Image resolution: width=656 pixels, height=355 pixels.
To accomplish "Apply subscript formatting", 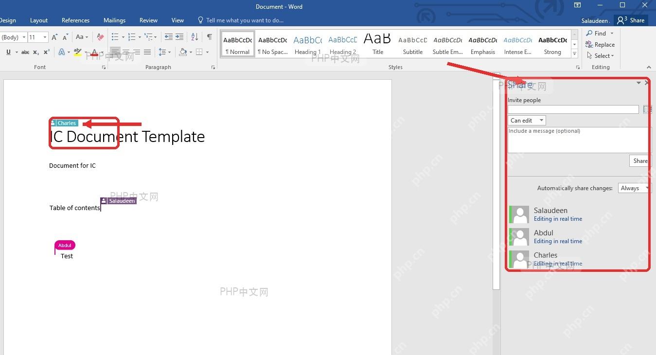I will pos(37,52).
